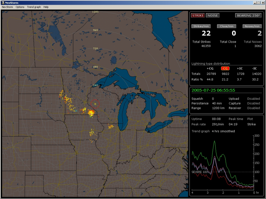Click the BEARING 250° indicator
Screen dimensions: 266x199
[x=248, y=15]
